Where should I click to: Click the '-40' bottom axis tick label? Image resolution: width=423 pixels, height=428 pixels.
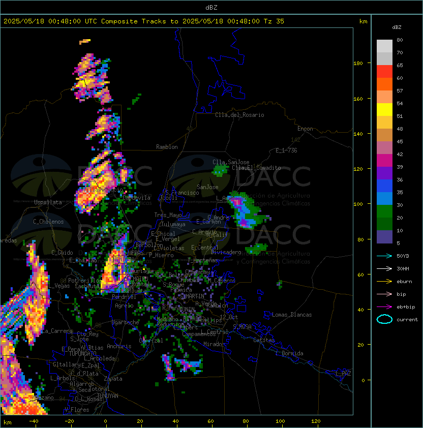pos(34,421)
